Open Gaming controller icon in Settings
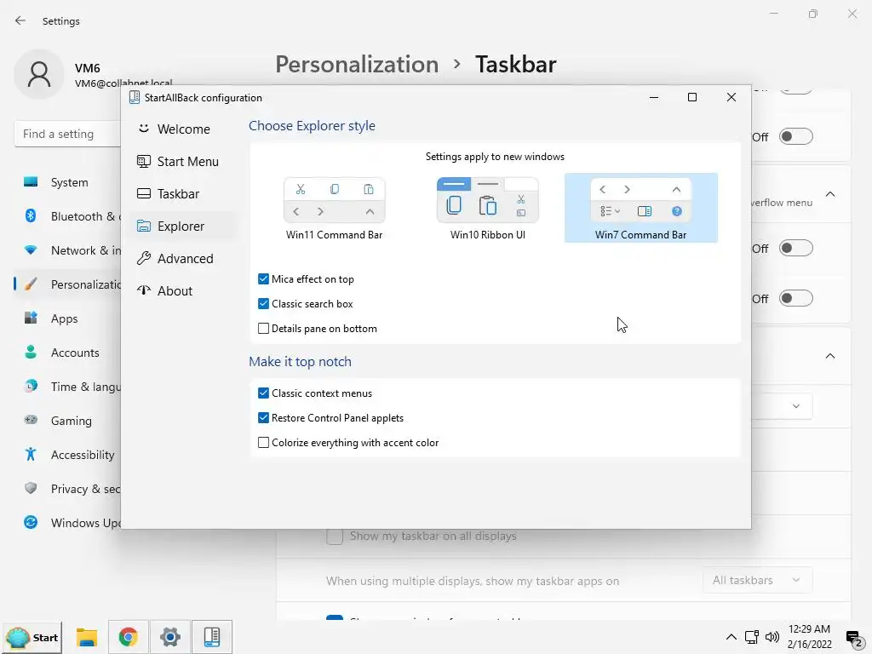Image resolution: width=872 pixels, height=654 pixels. pyautogui.click(x=31, y=420)
